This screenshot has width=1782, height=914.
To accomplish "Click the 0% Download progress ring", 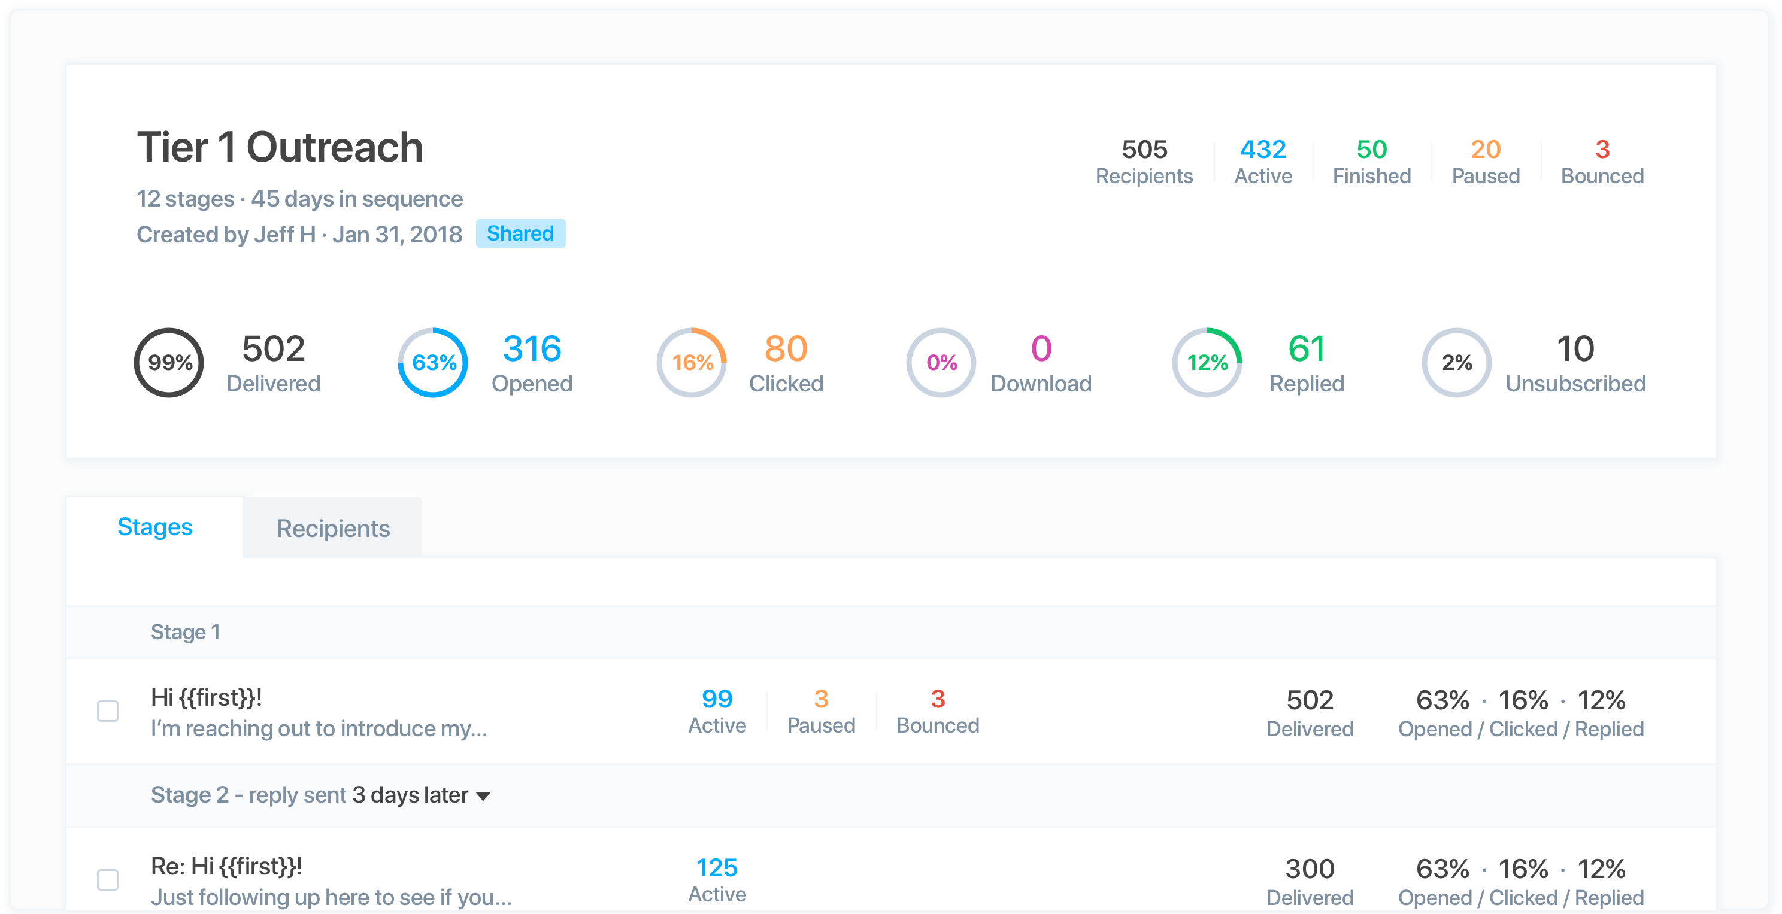I will (941, 362).
